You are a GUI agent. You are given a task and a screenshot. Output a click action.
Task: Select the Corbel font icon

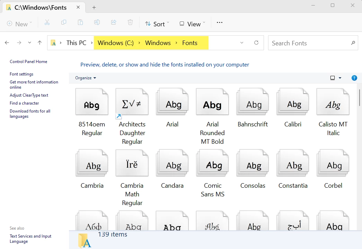point(333,163)
